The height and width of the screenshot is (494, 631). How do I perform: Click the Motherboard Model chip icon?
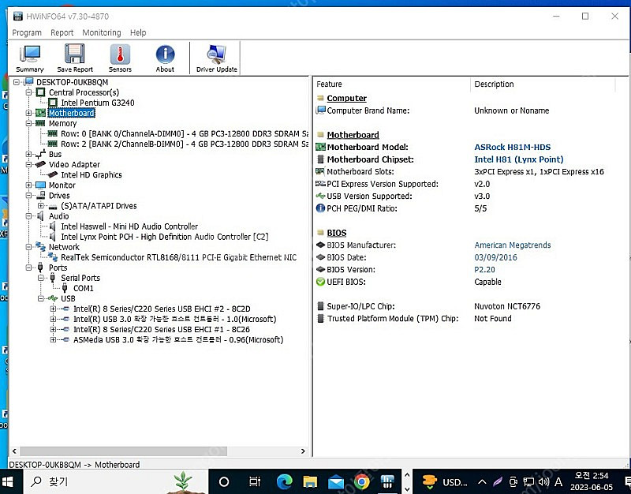click(320, 147)
